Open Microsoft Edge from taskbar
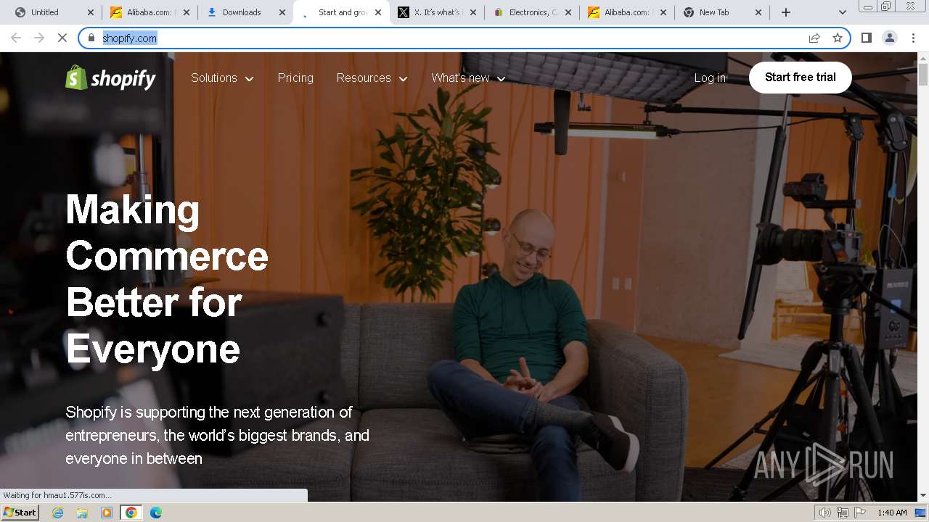This screenshot has height=522, width=929. (155, 513)
